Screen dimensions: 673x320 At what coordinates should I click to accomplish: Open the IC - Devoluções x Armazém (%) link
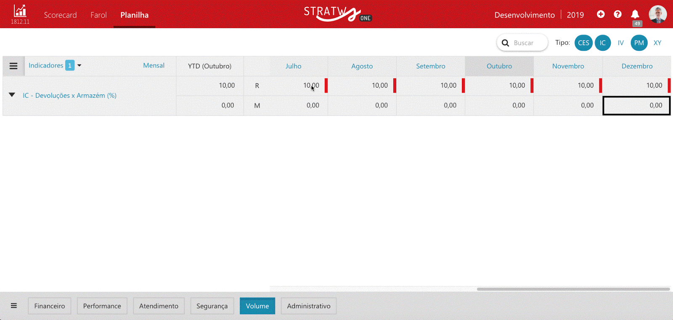69,96
